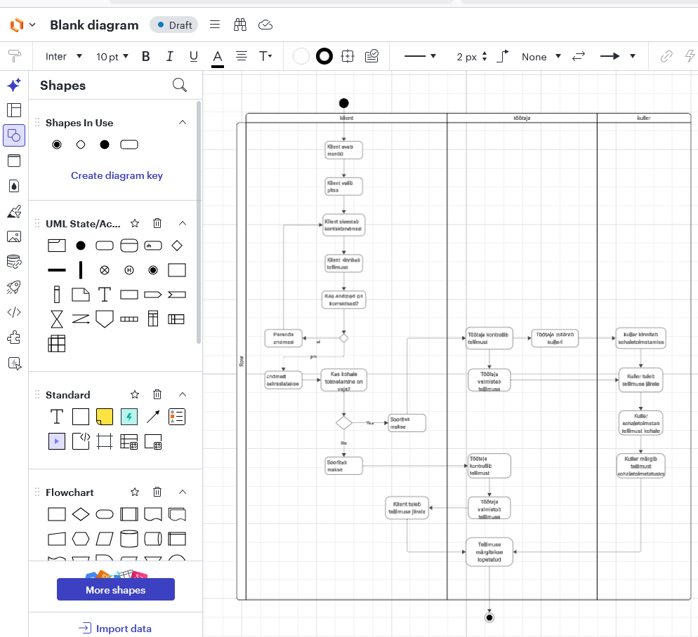Click the shape search magnifier in Shapes panel
Screen dimensions: 698x637
click(180, 85)
